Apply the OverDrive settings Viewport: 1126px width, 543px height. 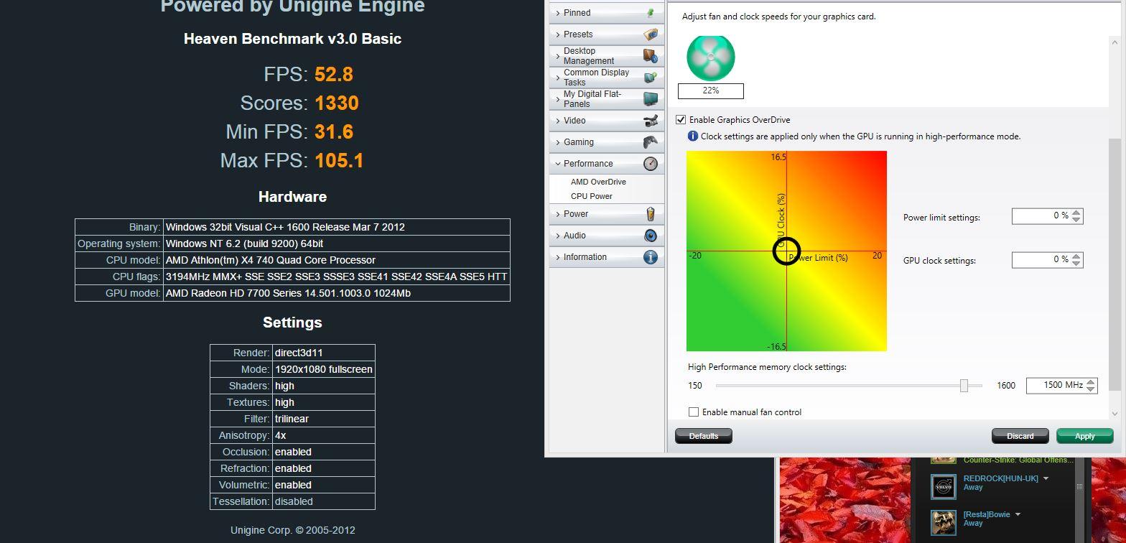pyautogui.click(x=1084, y=436)
